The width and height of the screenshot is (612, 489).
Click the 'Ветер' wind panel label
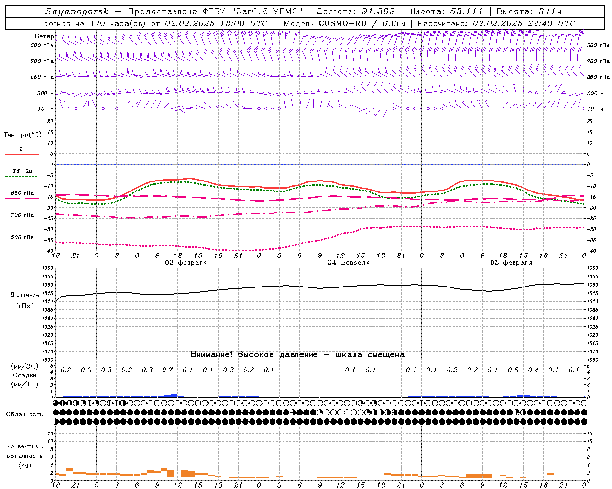44,36
